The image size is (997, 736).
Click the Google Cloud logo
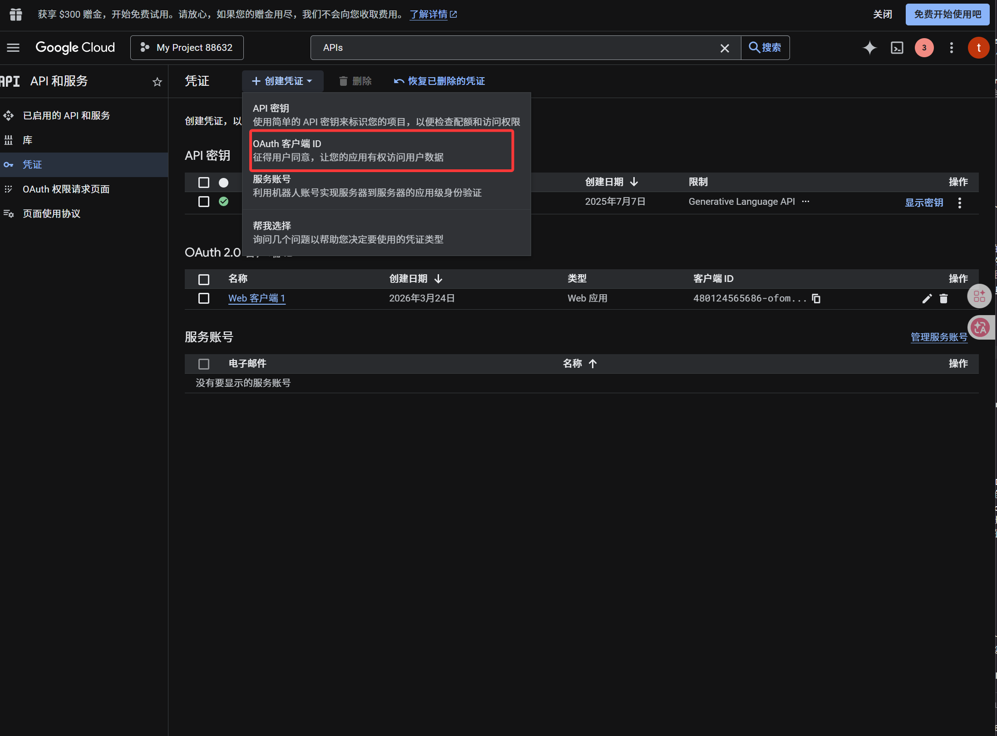coord(75,48)
